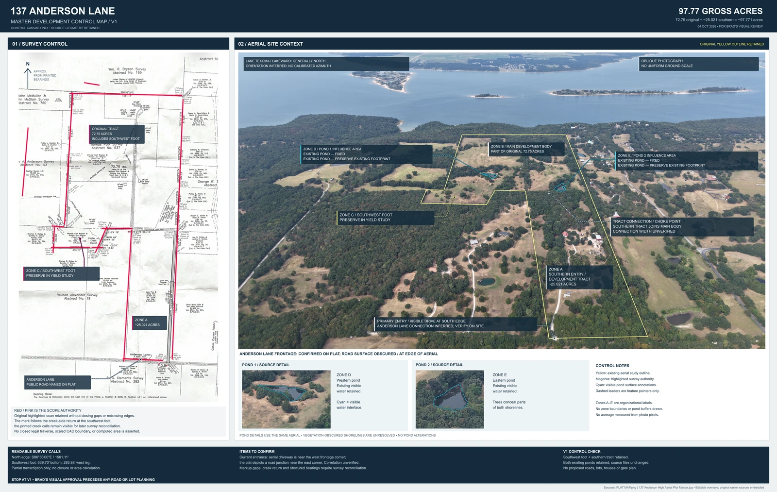Viewport: 777px width, 492px height.
Task: Click the ZONE A ~25.021 ACRES plat label
Action: click(x=150, y=322)
